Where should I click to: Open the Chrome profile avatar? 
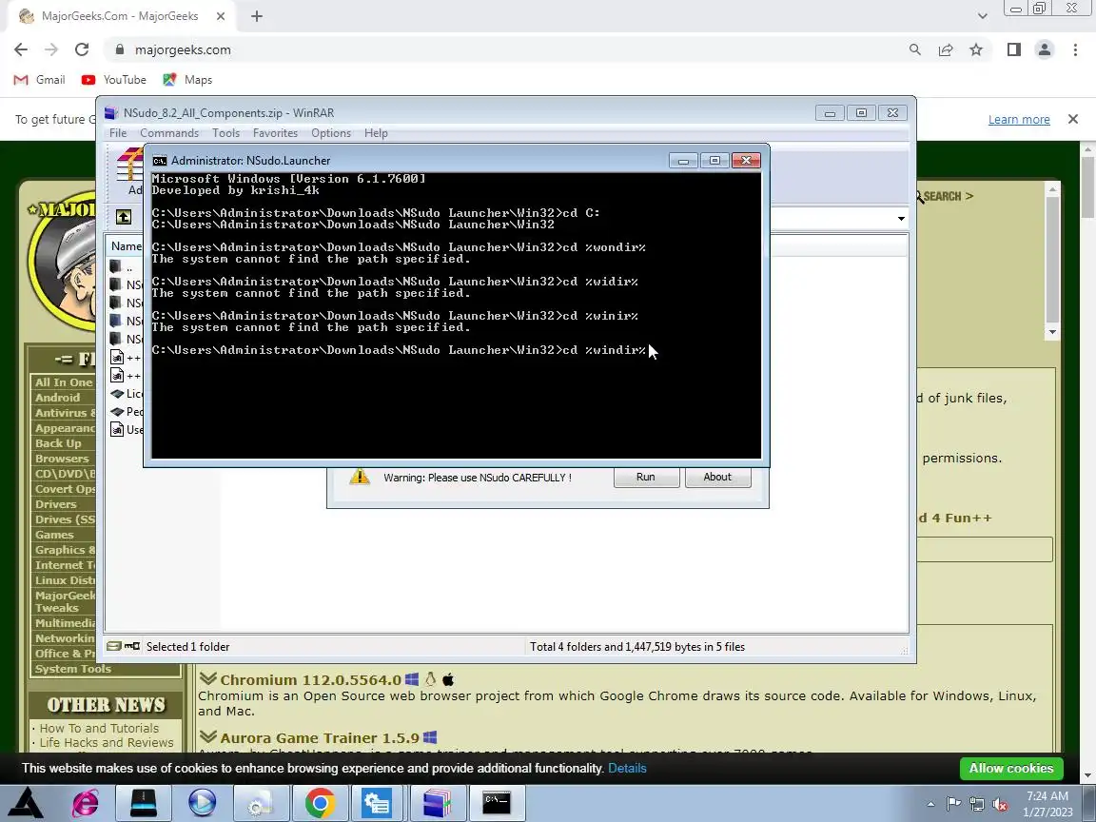coord(1045,49)
